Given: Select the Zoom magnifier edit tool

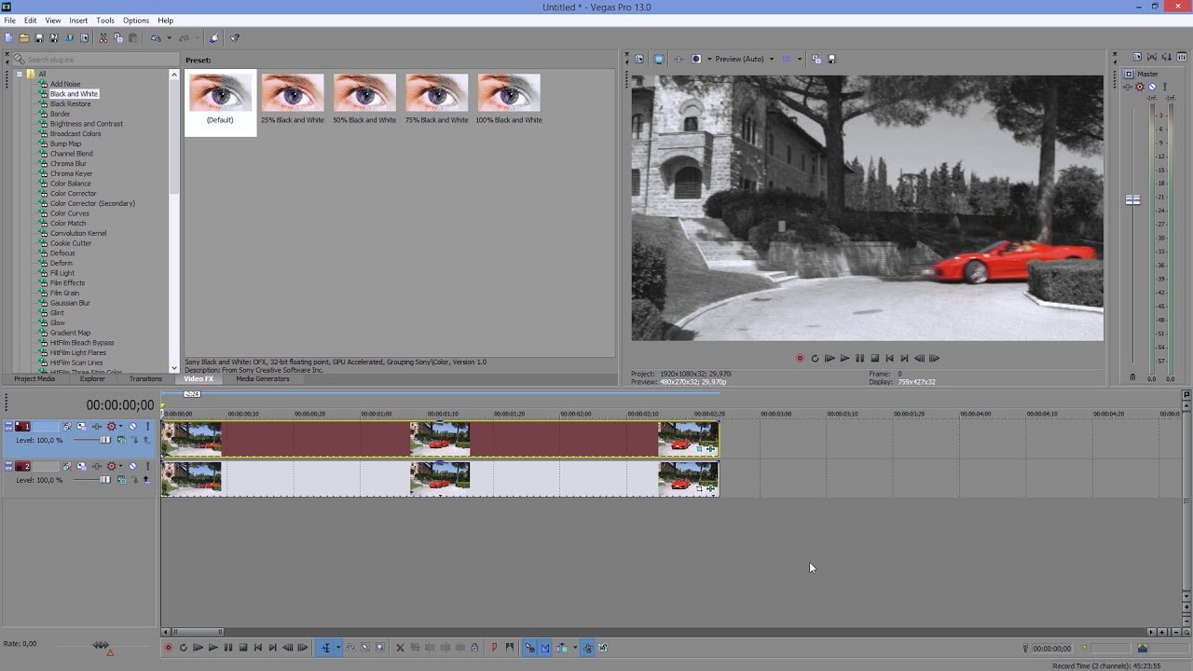Looking at the screenshot, I should coord(379,648).
